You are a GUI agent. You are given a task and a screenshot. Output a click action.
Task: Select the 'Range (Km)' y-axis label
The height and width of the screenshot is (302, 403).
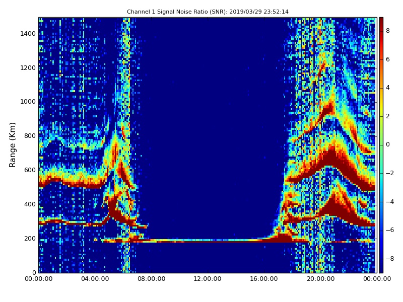coord(12,145)
